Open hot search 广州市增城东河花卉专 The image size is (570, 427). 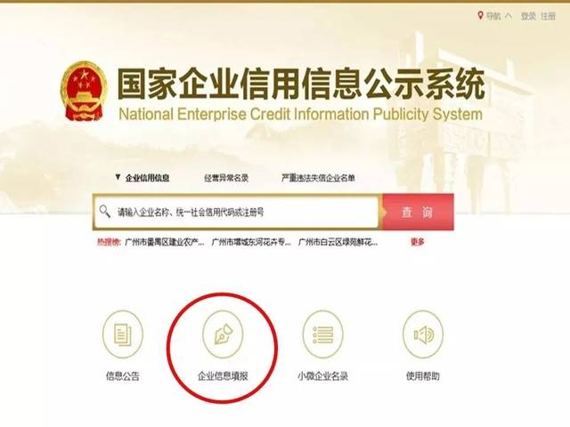tap(251, 242)
